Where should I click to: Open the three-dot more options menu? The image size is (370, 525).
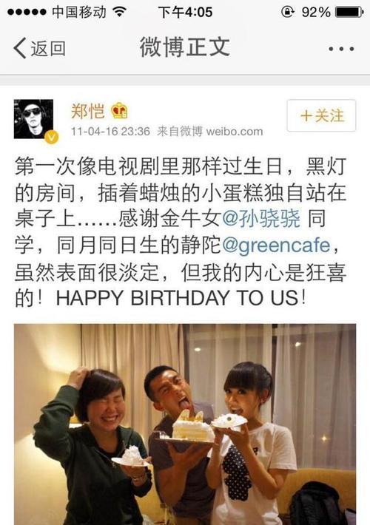[341, 49]
